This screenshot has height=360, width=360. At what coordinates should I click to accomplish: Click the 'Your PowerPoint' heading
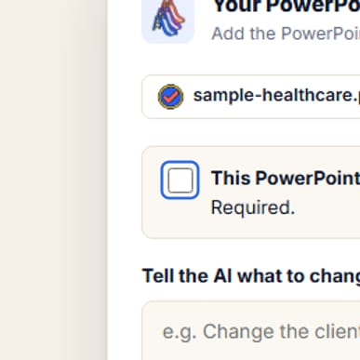click(287, 7)
